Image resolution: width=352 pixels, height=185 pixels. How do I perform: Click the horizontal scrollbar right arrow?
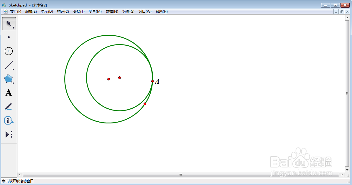click(x=342, y=175)
